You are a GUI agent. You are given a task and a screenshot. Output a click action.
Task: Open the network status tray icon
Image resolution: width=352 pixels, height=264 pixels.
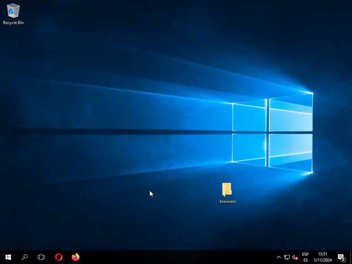point(287,257)
